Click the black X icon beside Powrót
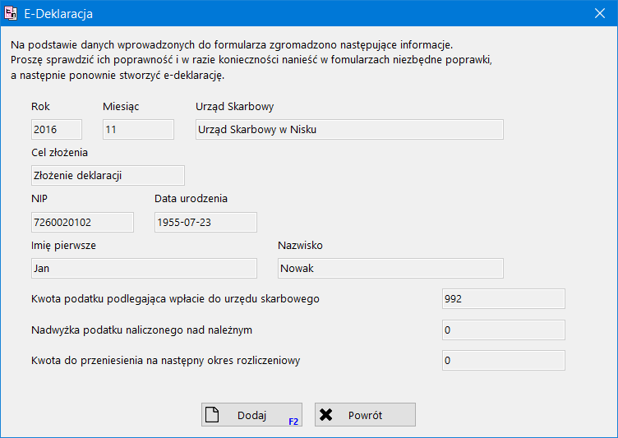The width and height of the screenshot is (618, 438). coord(326,415)
